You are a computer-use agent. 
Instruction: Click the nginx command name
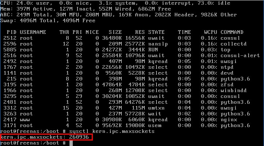point(229,119)
